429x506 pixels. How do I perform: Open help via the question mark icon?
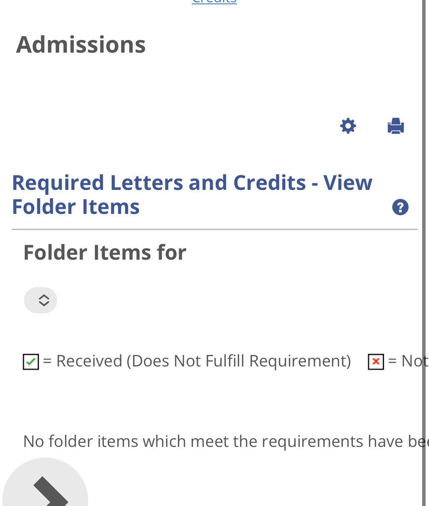400,207
